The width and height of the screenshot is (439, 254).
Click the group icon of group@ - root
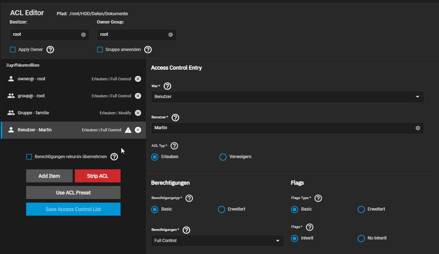(11, 96)
